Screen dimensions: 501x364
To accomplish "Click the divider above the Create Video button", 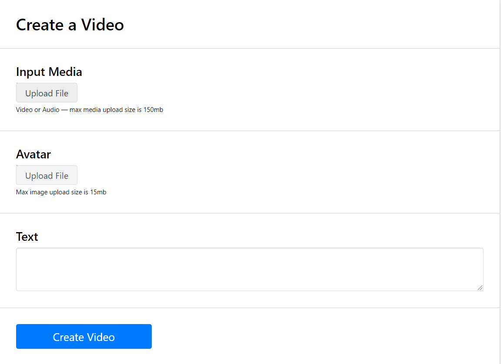I will (250, 308).
